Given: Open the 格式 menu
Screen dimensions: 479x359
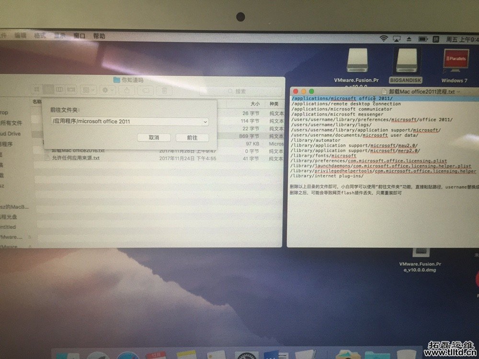Looking at the screenshot, I should pos(40,35).
